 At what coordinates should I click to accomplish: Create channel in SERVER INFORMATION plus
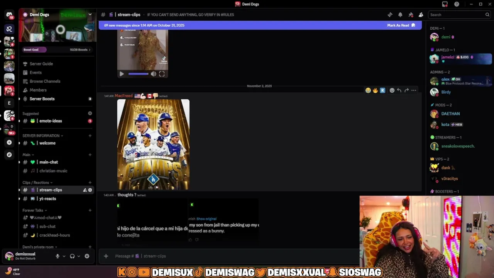coord(90,136)
